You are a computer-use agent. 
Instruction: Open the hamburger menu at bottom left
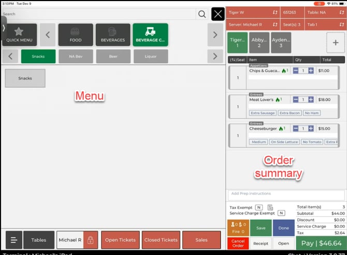13,240
